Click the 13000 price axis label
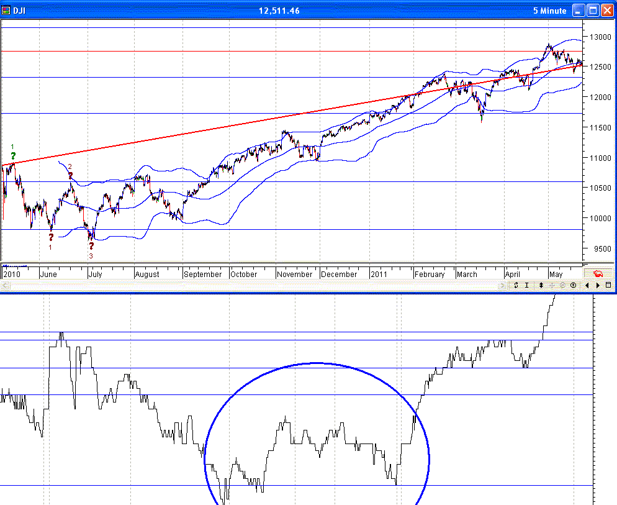617x505 pixels. point(600,37)
